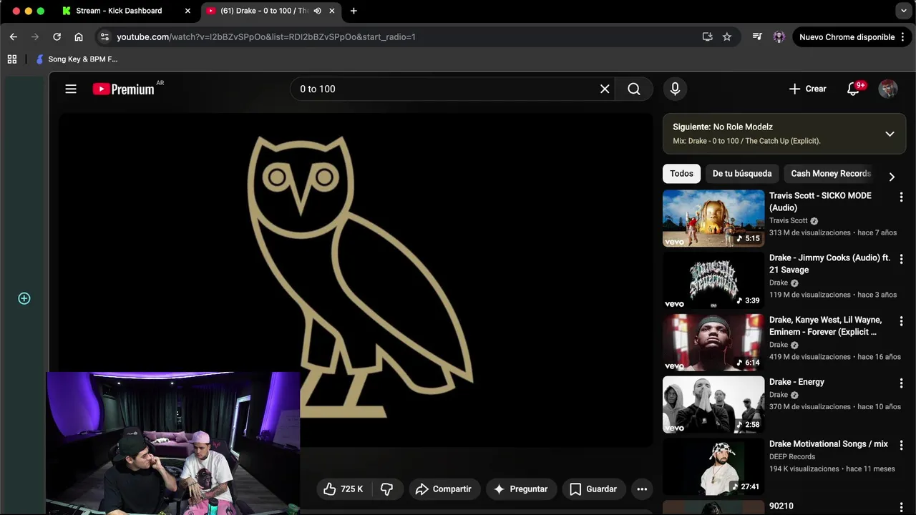Clear the search box with the X
Image resolution: width=916 pixels, height=515 pixels.
click(605, 89)
